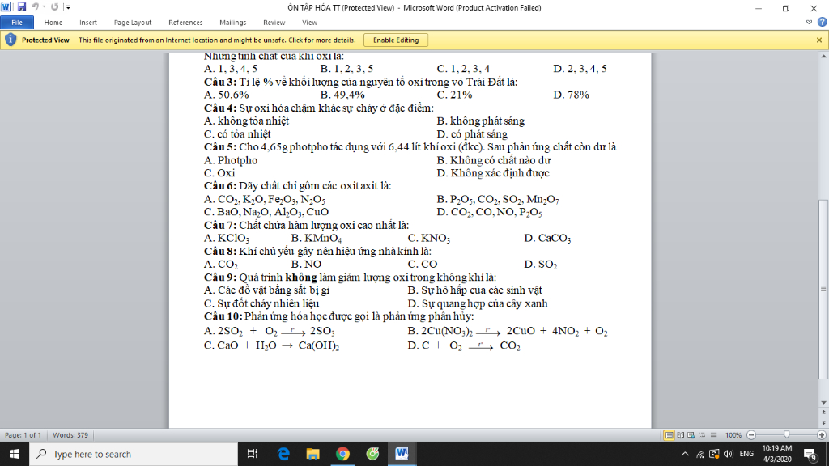Click the Protected View details message
This screenshot has width=829, height=466.
(217, 40)
